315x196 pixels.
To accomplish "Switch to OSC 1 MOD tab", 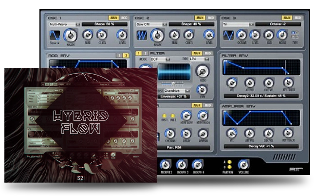I will [125, 18].
